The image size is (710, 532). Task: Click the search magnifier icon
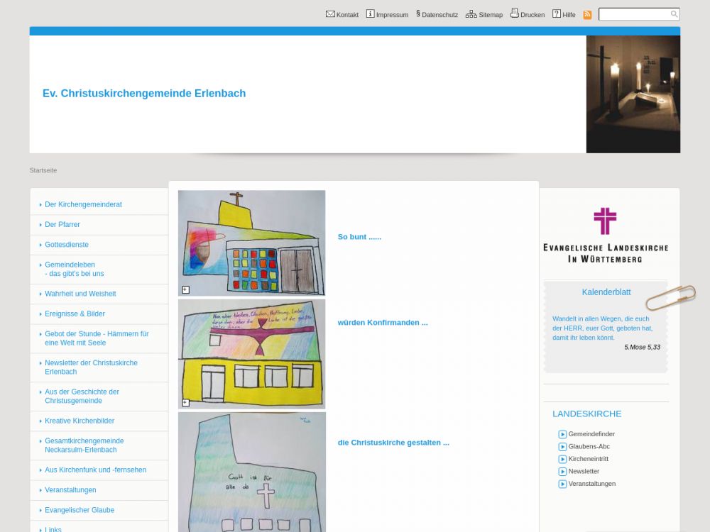pos(674,14)
